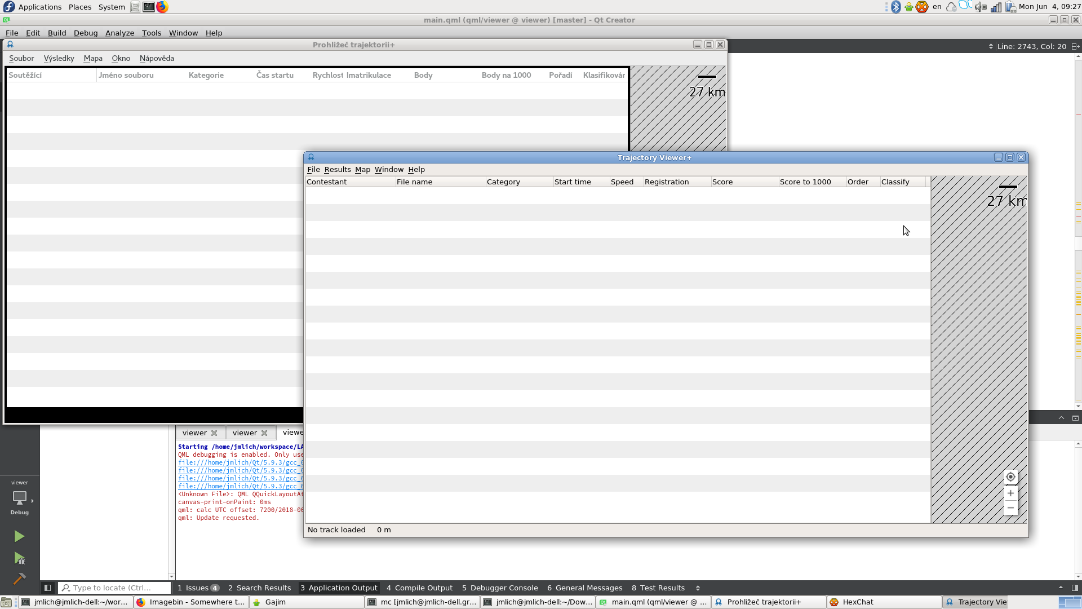Viewport: 1082px width, 609px height.
Task: Open the muted volume tray icon
Action: pos(981,7)
